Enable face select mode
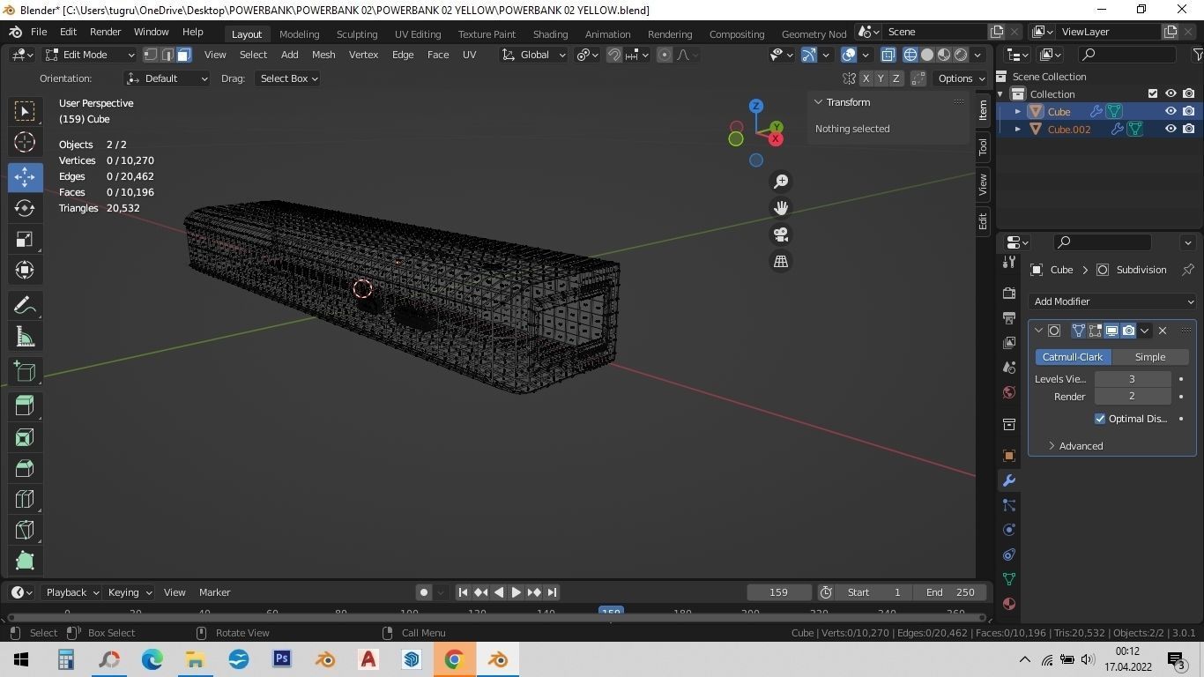The height and width of the screenshot is (677, 1204). pos(184,55)
